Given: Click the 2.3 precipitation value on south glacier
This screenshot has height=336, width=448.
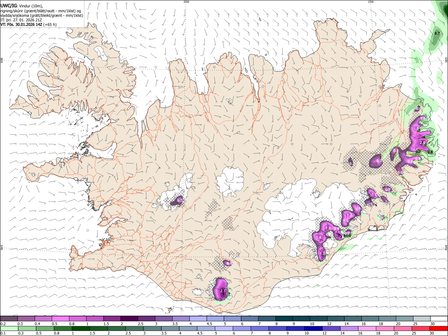Looking at the screenshot, I should coord(223,291).
